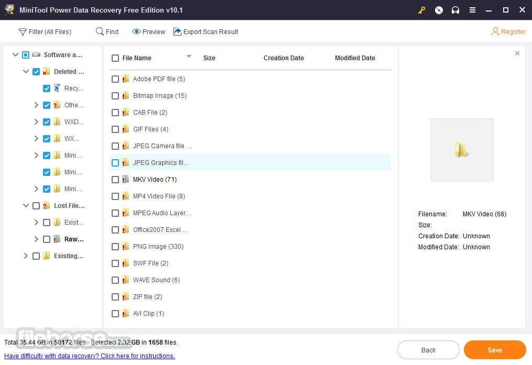Click the AVI Clip folder icon
Screen dimensions: 532x365
point(126,314)
